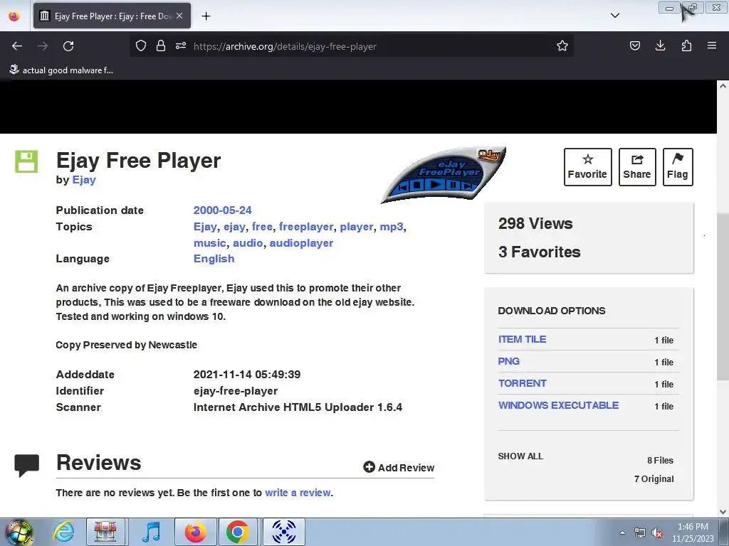The width and height of the screenshot is (729, 546).
Task: Open the 'audio' topic link
Action: [248, 243]
